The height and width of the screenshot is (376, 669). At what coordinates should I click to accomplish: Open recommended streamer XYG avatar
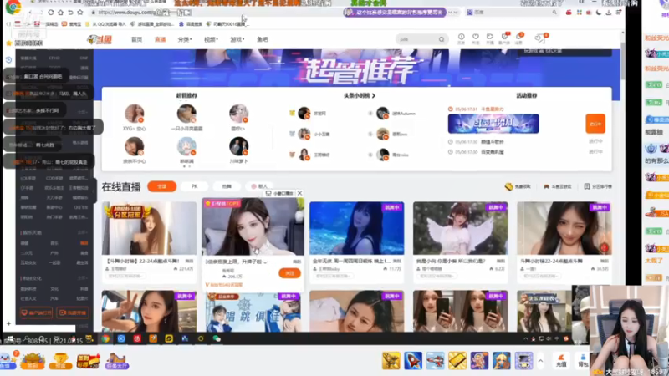click(134, 114)
